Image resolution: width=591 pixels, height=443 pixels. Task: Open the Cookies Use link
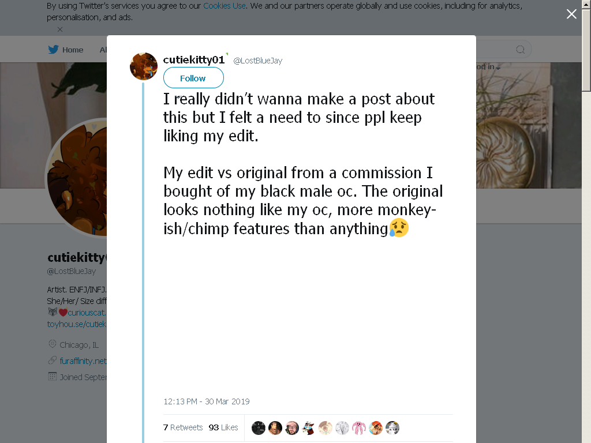point(225,6)
